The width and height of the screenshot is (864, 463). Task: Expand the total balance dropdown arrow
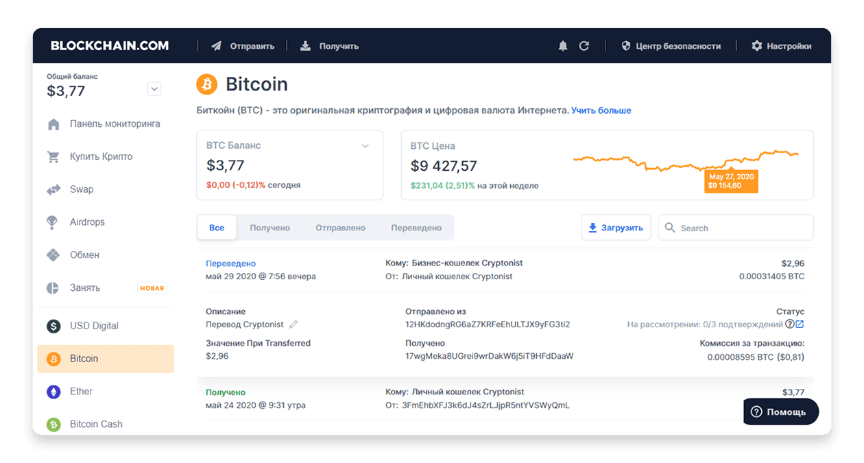point(154,89)
